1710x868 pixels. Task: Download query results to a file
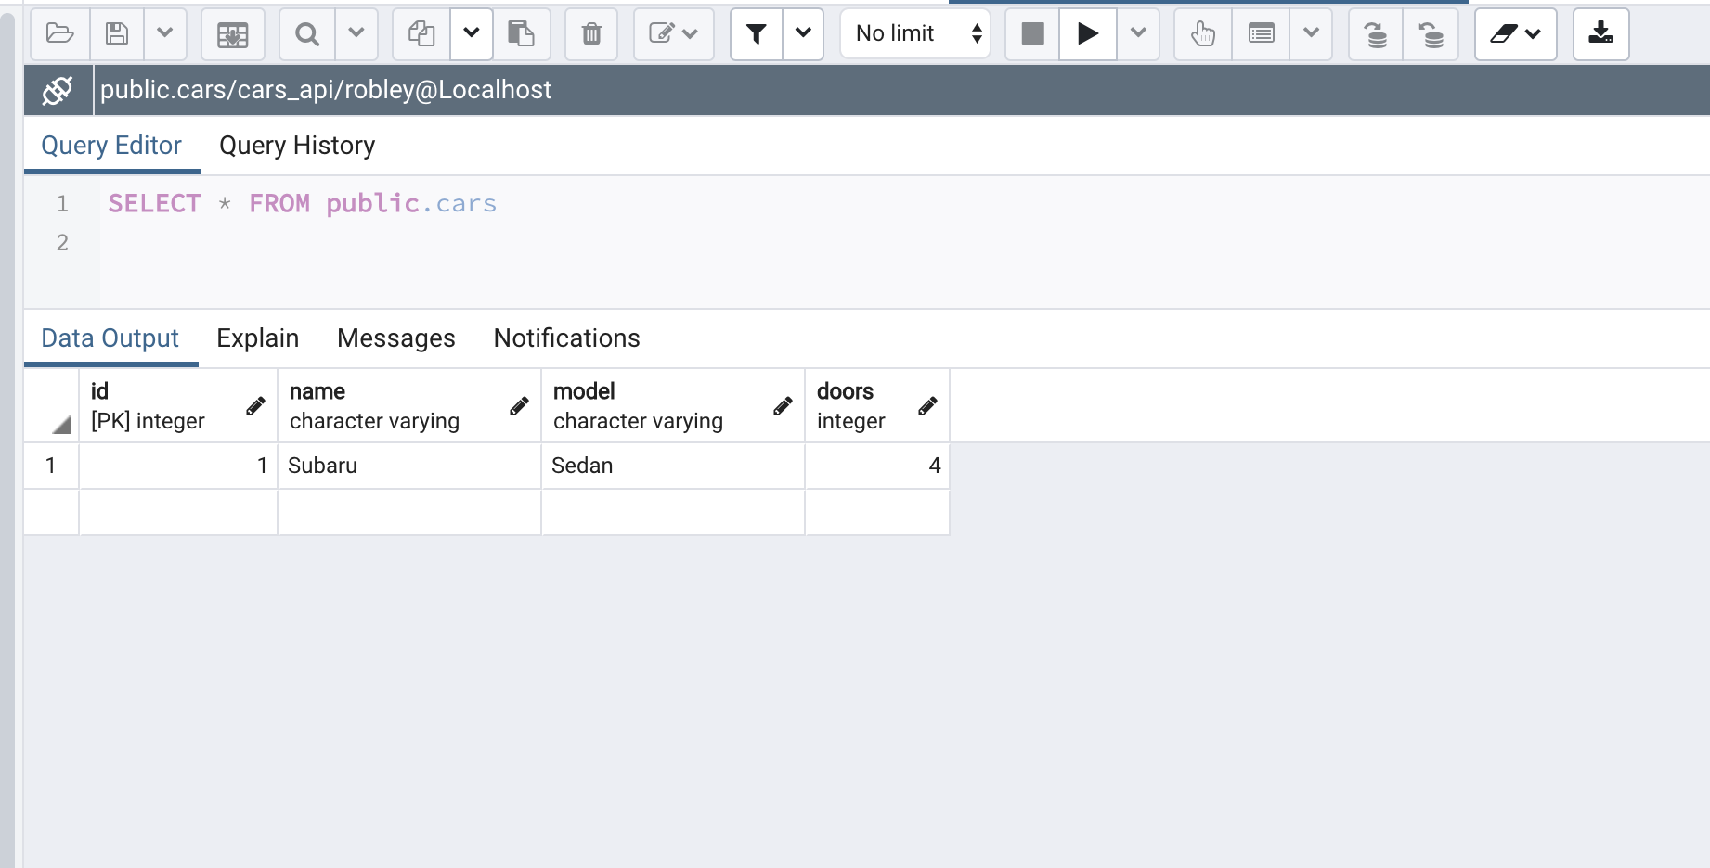(1600, 33)
